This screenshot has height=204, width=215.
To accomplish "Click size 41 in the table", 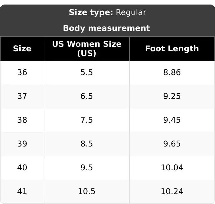I will tap(22, 191).
